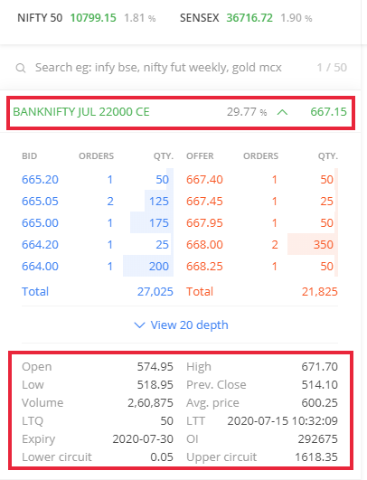Click the offer orders count 2

click(x=275, y=245)
